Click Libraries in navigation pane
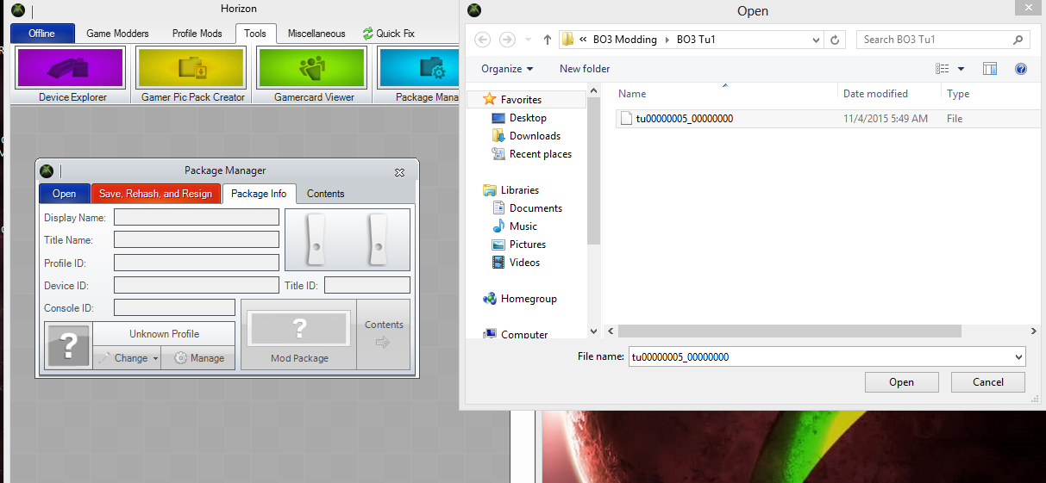 (x=519, y=190)
